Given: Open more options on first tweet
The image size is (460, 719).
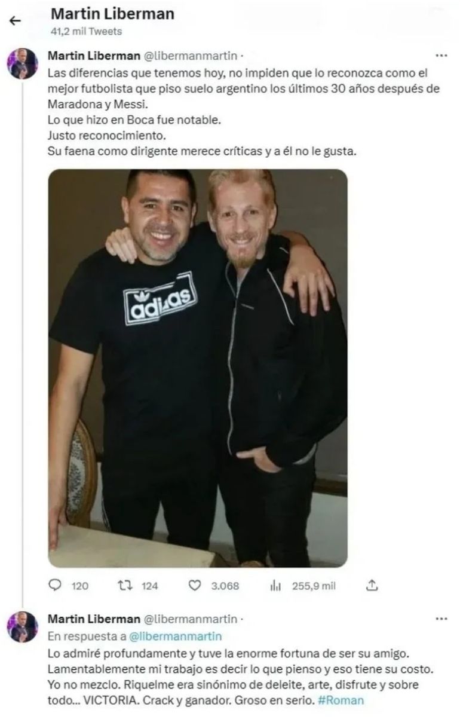Looking at the screenshot, I should tap(441, 56).
